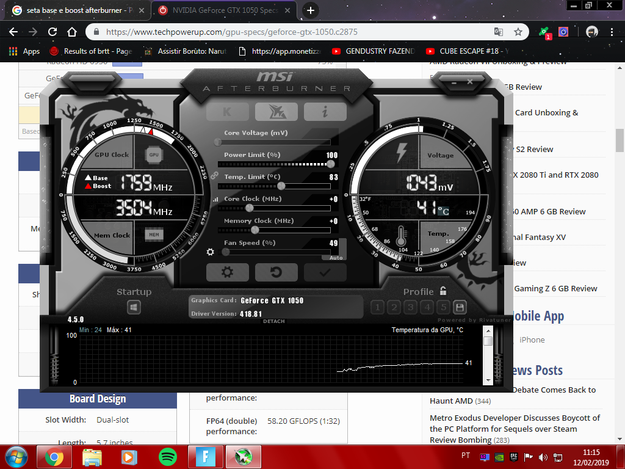Select profile slot 5
This screenshot has height=469, width=625.
click(444, 307)
